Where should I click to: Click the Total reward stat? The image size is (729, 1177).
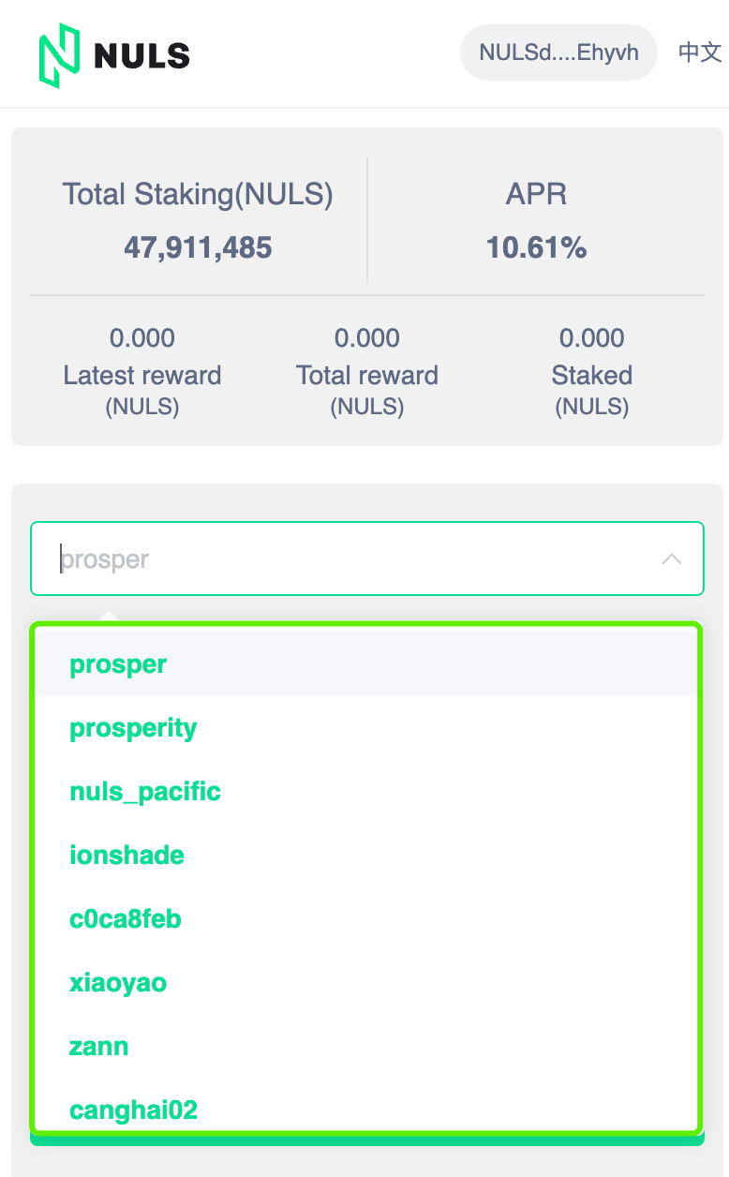(367, 371)
